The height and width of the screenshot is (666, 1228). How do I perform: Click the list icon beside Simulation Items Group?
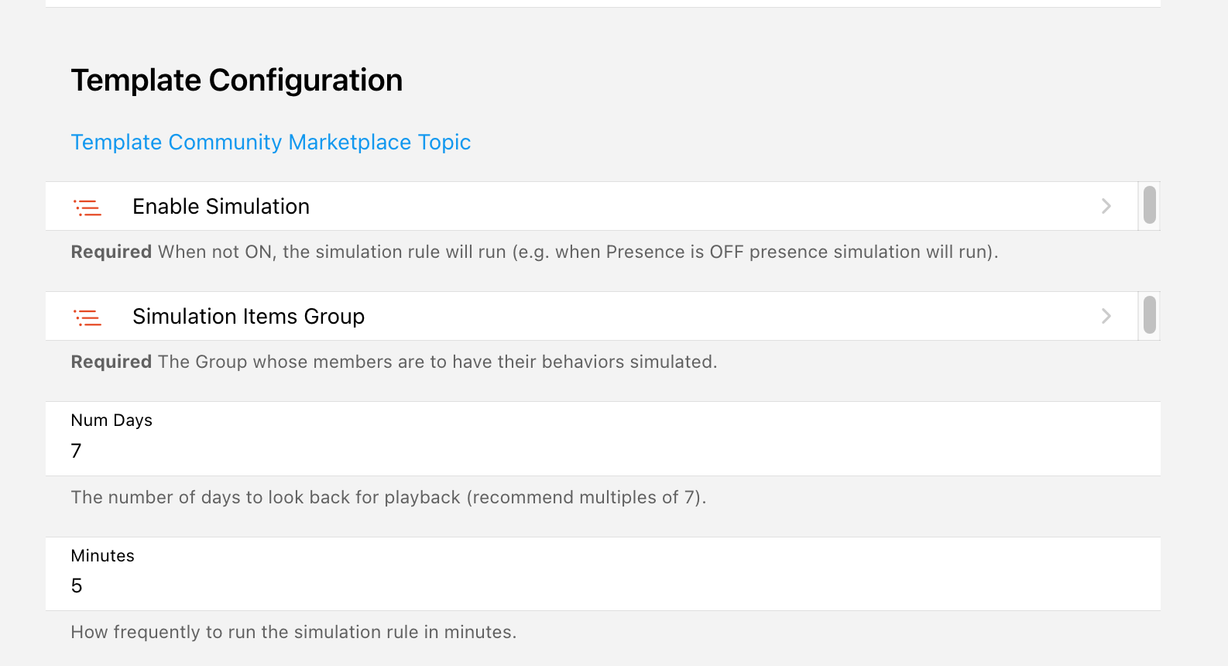click(87, 317)
